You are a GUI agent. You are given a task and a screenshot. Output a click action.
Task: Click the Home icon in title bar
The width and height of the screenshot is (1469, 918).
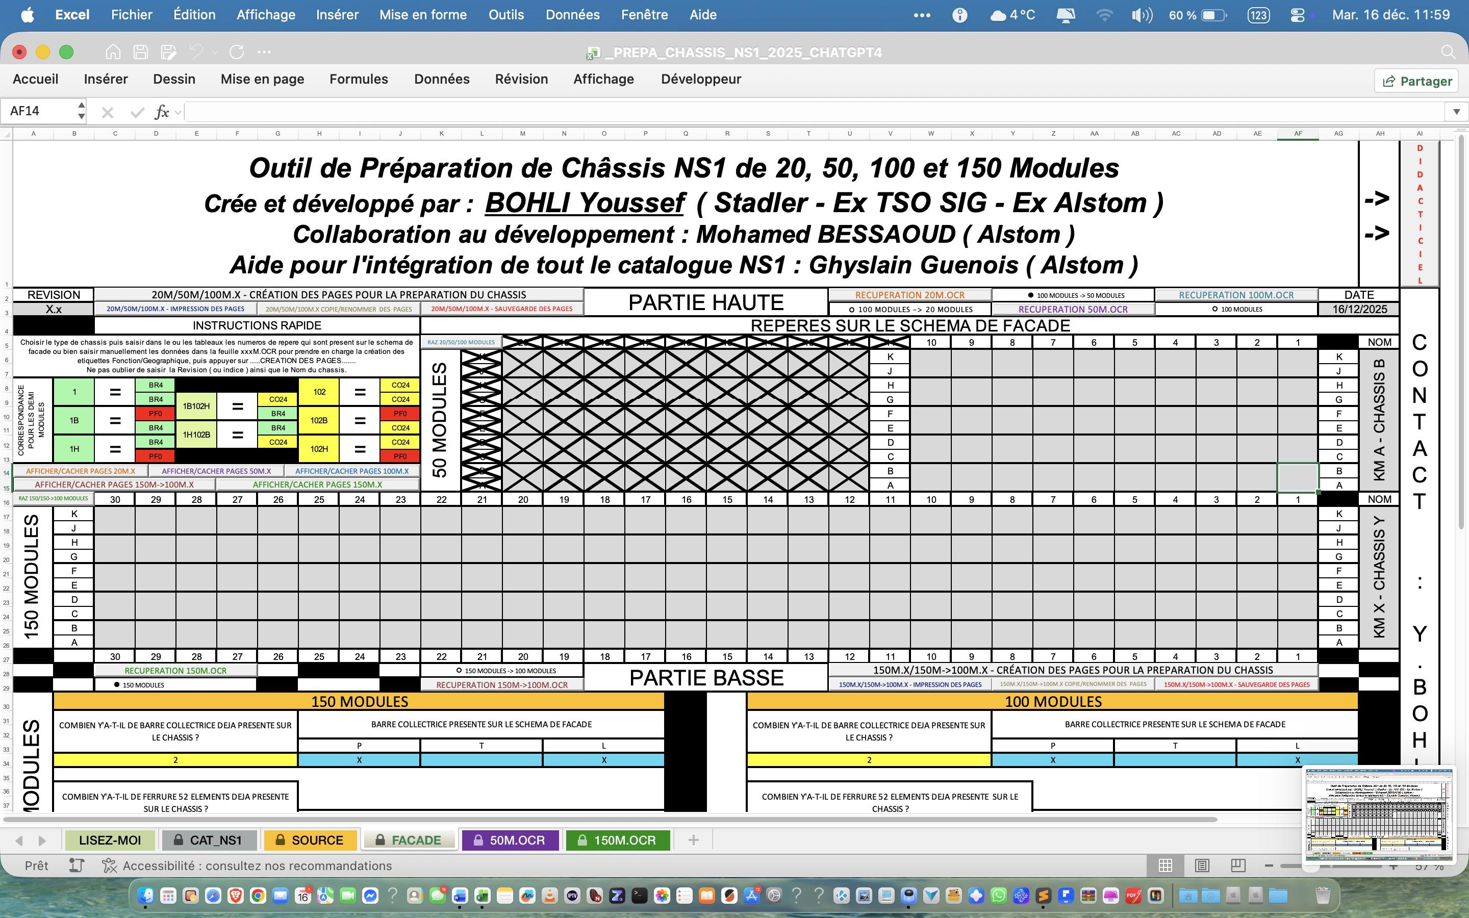pyautogui.click(x=113, y=52)
